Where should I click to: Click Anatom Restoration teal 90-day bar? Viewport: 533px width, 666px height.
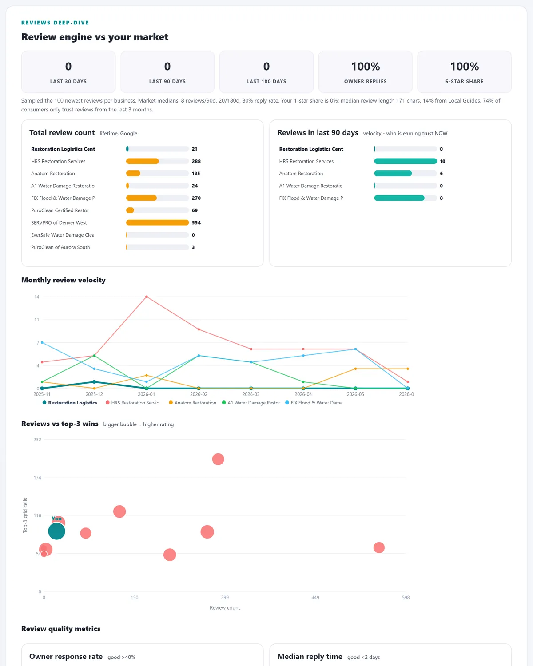pyautogui.click(x=393, y=174)
